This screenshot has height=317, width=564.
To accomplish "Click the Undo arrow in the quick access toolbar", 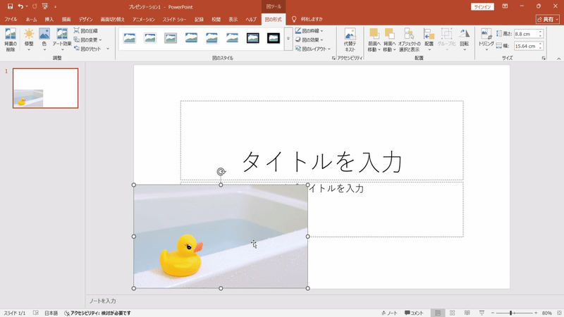I will 21,6.
